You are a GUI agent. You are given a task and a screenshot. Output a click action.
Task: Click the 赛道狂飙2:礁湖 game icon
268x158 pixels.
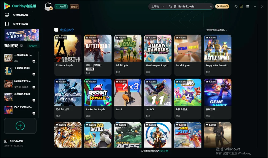tap(8, 97)
